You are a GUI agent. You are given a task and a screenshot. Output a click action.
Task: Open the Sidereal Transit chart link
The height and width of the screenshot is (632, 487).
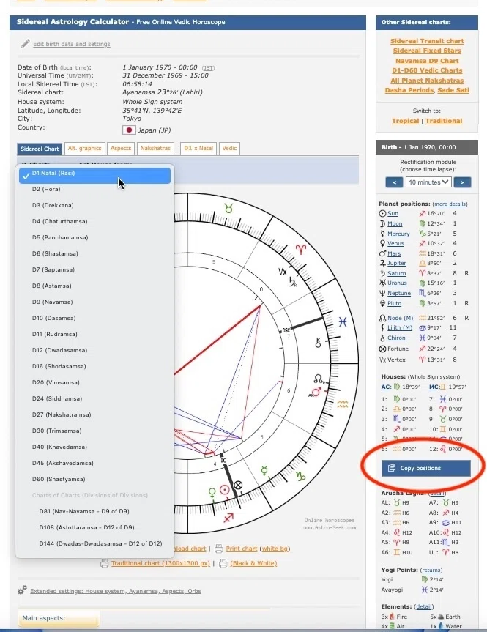[427, 41]
